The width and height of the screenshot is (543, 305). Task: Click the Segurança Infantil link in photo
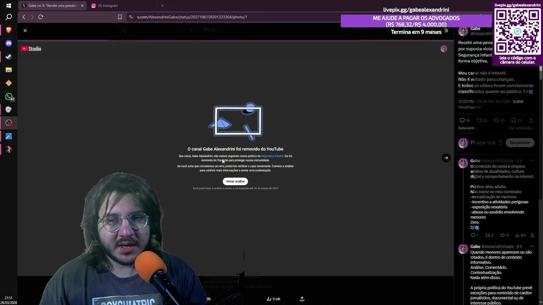272,156
